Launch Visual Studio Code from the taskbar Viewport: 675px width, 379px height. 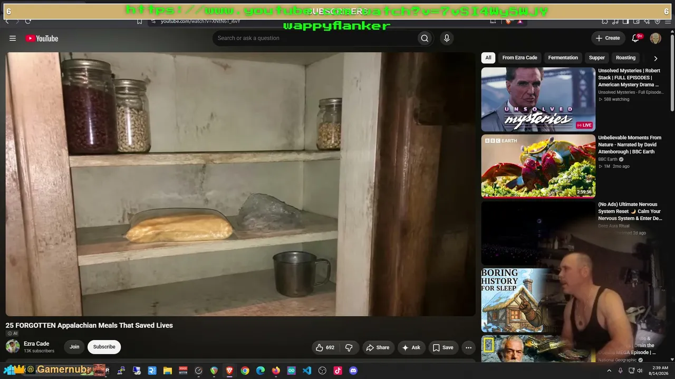307,371
